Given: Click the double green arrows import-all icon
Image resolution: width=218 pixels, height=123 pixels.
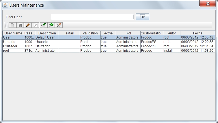Looking at the screenshot, I should click(x=51, y=25).
